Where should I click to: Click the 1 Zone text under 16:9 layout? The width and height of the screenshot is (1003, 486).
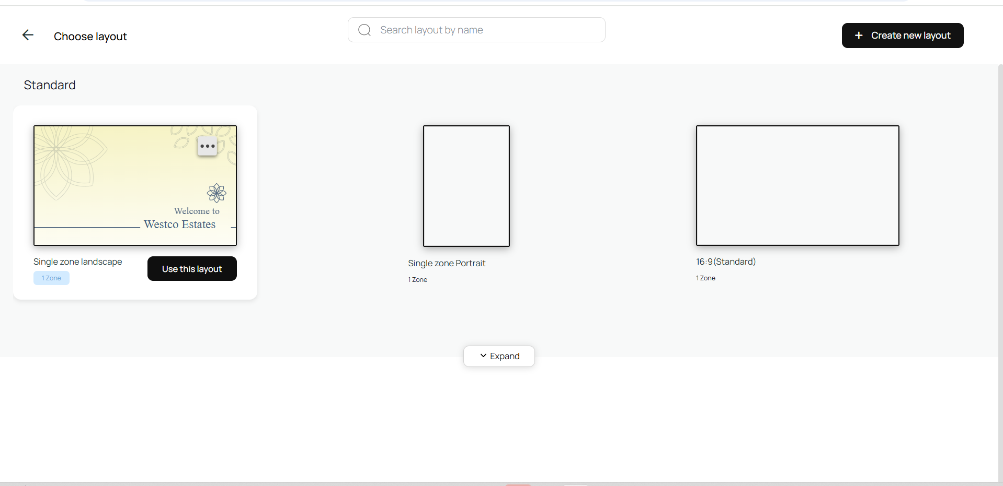coord(705,278)
